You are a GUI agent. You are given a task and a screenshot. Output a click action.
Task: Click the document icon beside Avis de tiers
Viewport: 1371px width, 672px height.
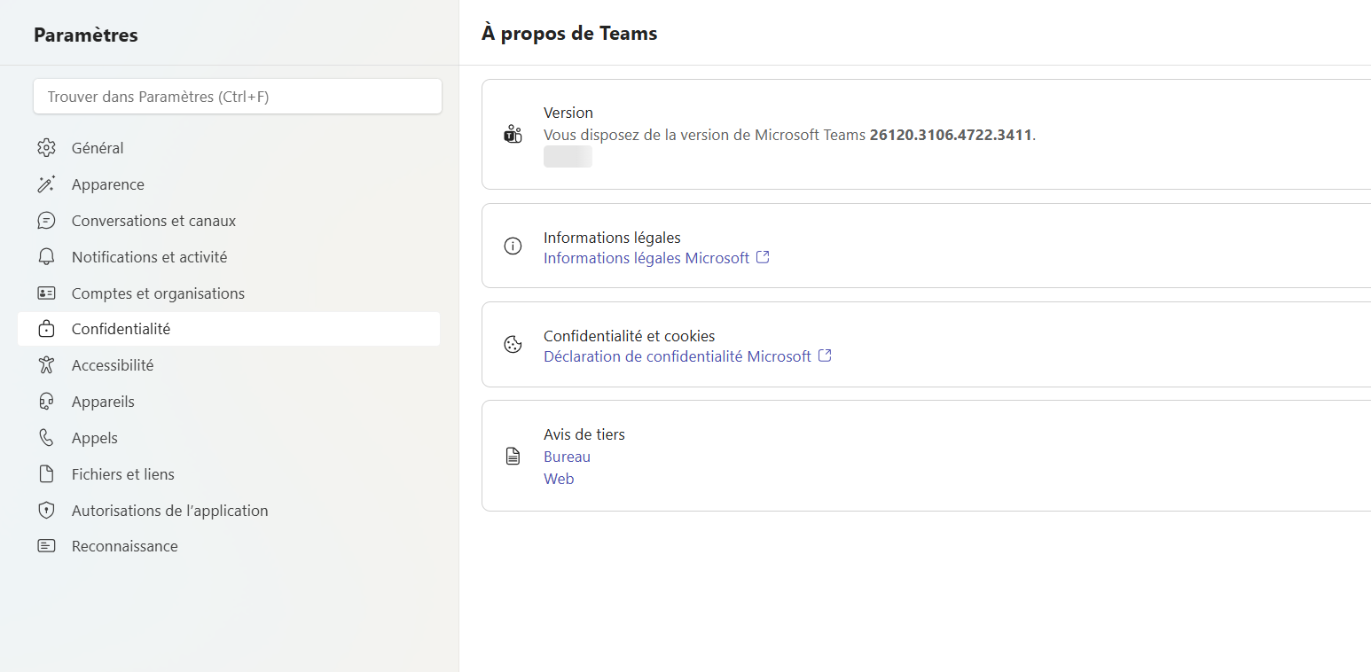pyautogui.click(x=513, y=457)
